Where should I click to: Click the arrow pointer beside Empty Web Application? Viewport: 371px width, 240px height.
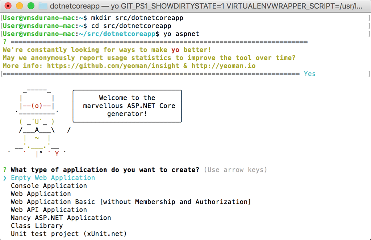(x=5, y=178)
